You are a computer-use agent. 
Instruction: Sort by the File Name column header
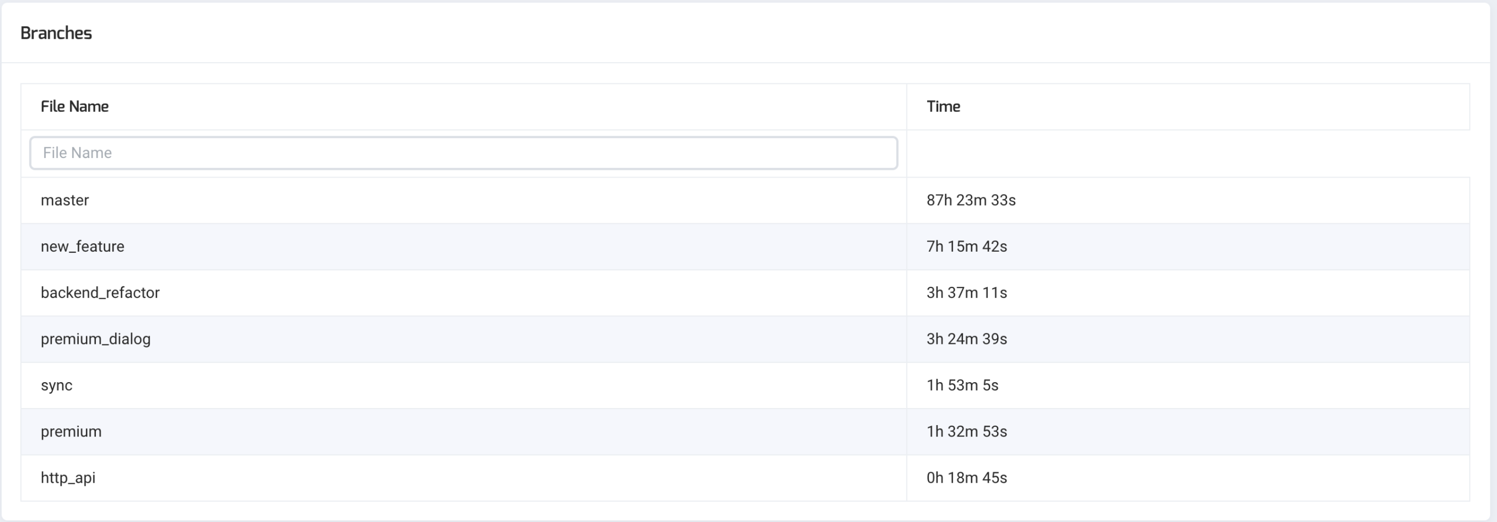(x=75, y=106)
